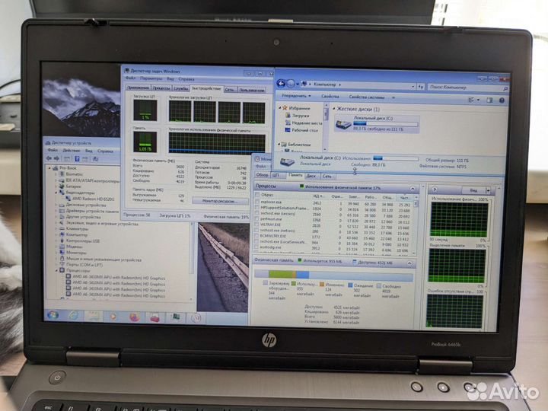Screen dimensions: 548x411
Task: Click Local Disk (C:) capacity bar
Action: point(385,123)
